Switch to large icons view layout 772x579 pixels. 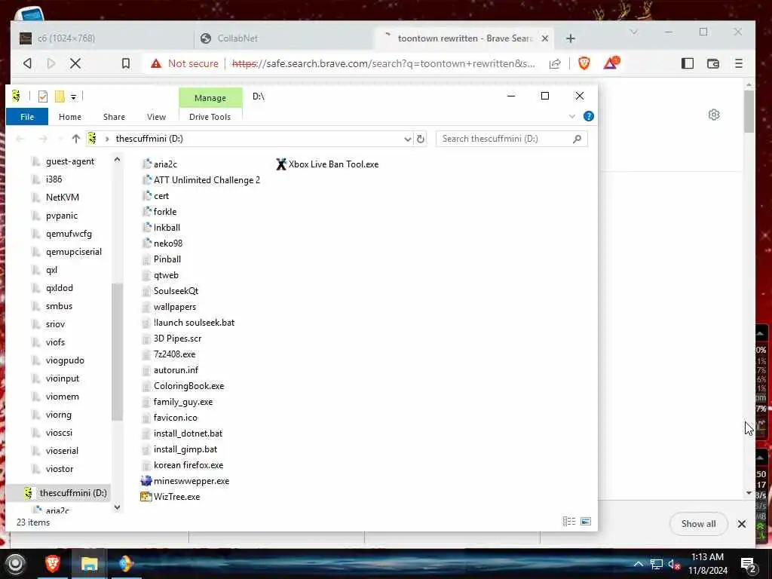(x=586, y=522)
